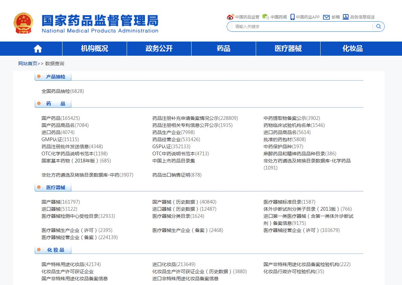Open the WeChat 中国药闻 icon
The width and height of the screenshot is (402, 285).
[x=266, y=17]
